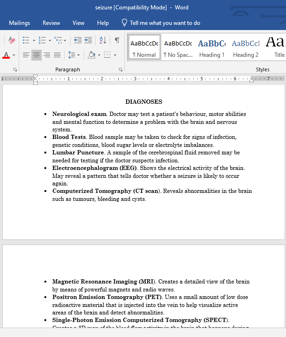Click the DIAGNOSES heading
This screenshot has width=286, height=337.
coord(143,102)
